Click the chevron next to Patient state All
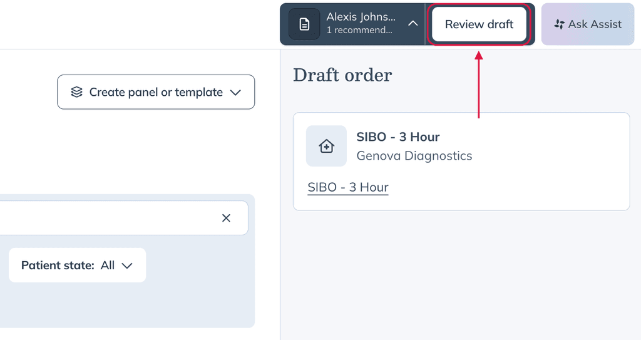The image size is (641, 340). pyautogui.click(x=127, y=265)
